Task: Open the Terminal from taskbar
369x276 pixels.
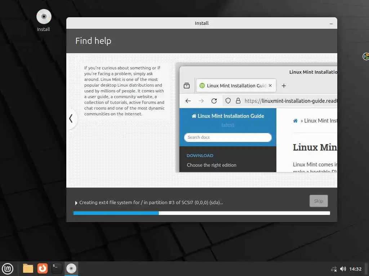Action: [x=57, y=268]
